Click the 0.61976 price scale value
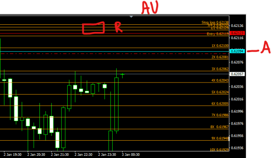Viewport: 271px width, 158px height. (x=237, y=124)
